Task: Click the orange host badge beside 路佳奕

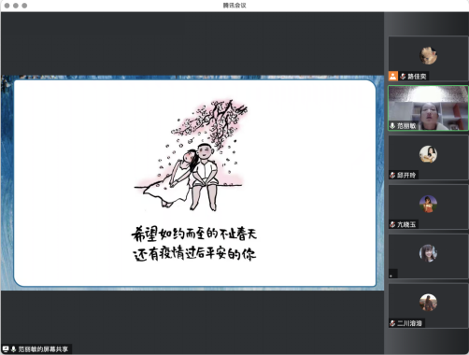Action: click(393, 76)
